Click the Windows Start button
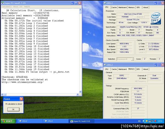This screenshot has width=165, height=129. [8, 121]
